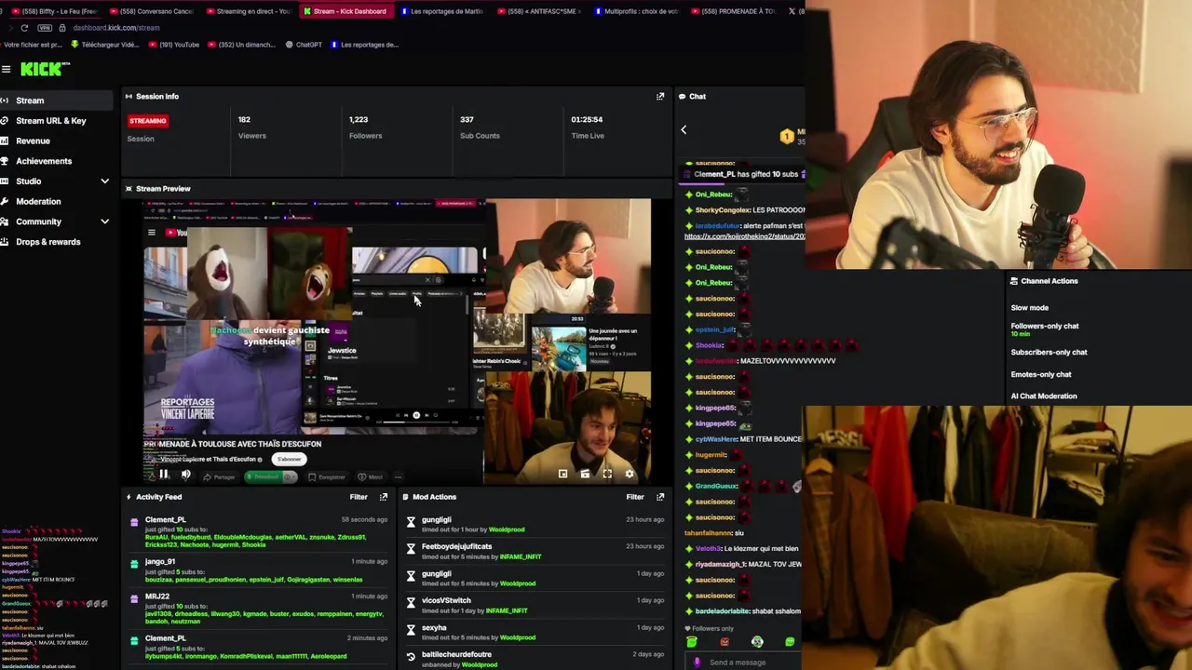Image resolution: width=1192 pixels, height=670 pixels.
Task: Toggle Subscribers-only chat
Action: pyautogui.click(x=1049, y=352)
